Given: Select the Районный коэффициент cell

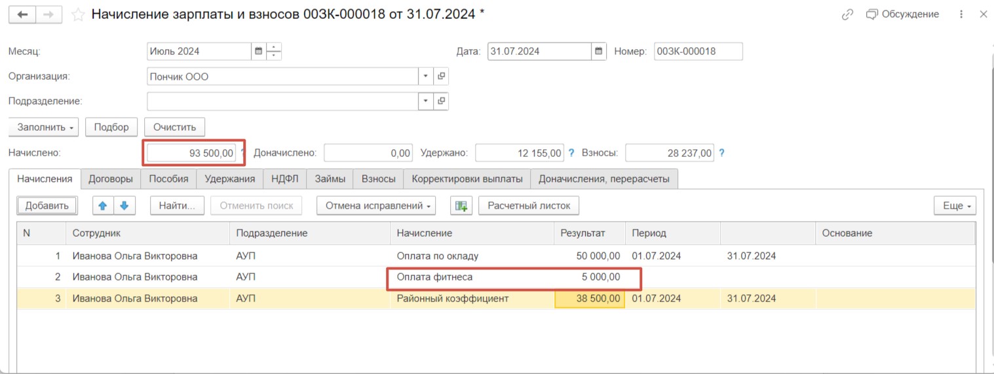Looking at the screenshot, I should point(472,298).
